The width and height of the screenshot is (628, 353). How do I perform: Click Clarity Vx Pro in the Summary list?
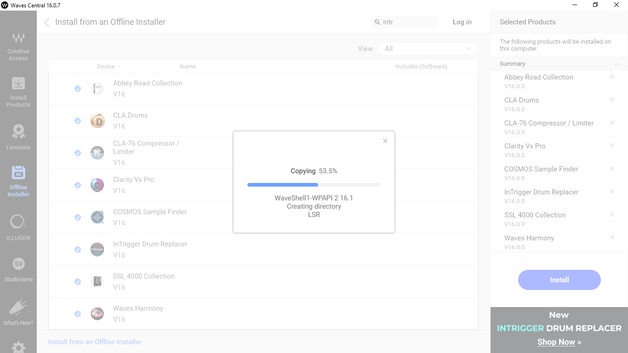tap(525, 146)
